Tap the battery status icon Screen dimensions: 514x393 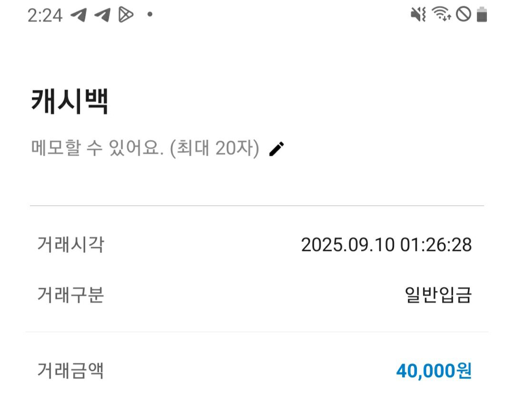(482, 14)
